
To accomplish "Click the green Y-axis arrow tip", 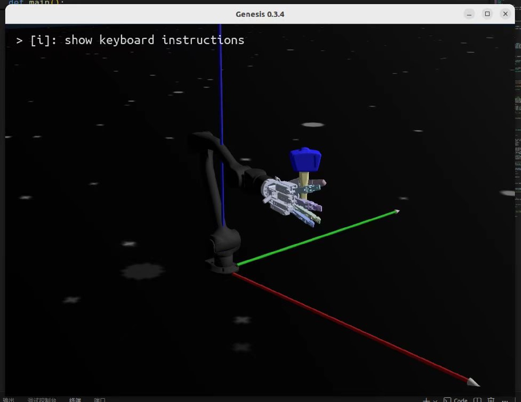I will 396,211.
